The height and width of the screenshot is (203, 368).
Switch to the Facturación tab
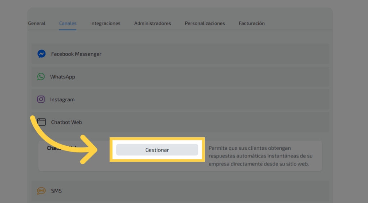click(252, 23)
